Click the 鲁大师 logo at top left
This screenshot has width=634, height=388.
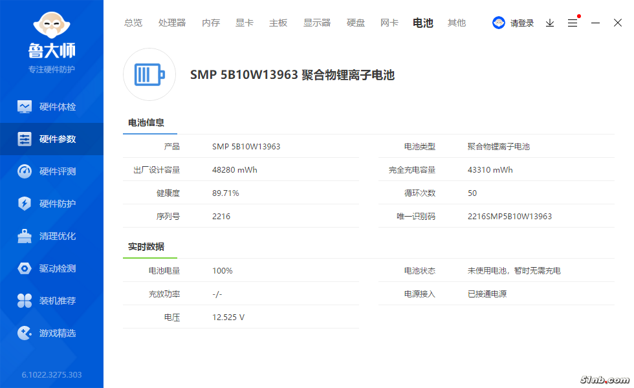coord(52,36)
